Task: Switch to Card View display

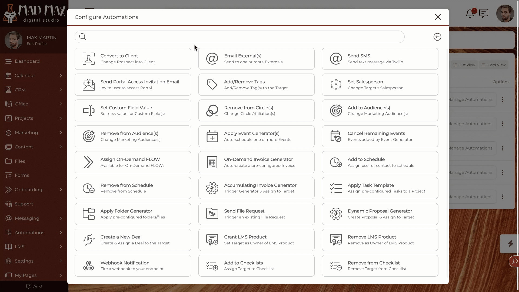Action: coord(494,65)
